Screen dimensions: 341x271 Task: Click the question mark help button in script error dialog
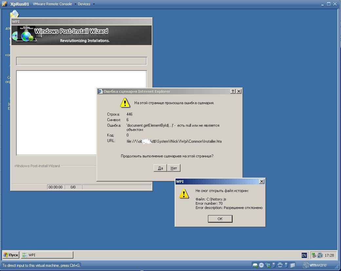(x=233, y=91)
